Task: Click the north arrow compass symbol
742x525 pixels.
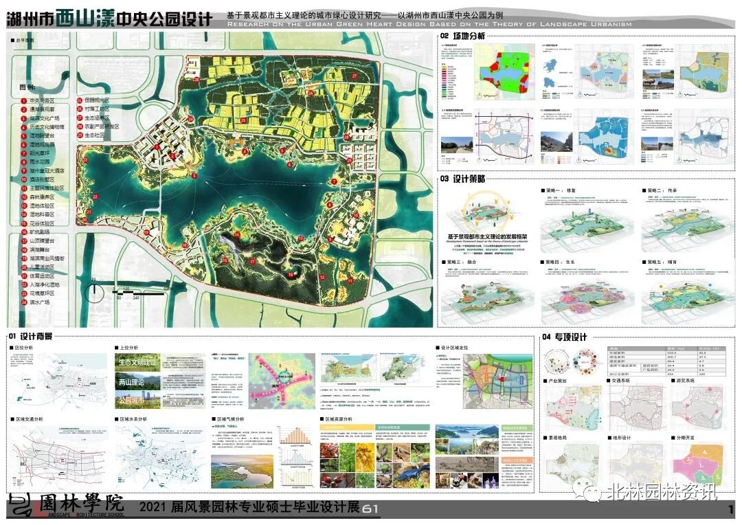Action: point(95,291)
